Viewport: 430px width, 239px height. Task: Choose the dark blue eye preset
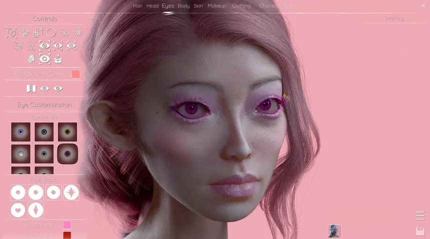click(x=44, y=132)
